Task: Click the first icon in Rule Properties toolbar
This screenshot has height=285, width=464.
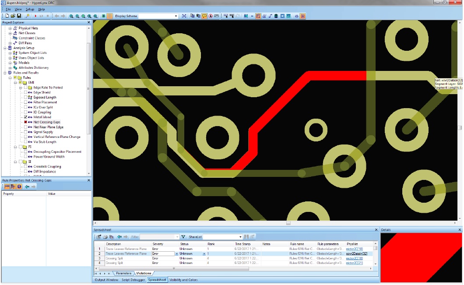Action: [7, 186]
